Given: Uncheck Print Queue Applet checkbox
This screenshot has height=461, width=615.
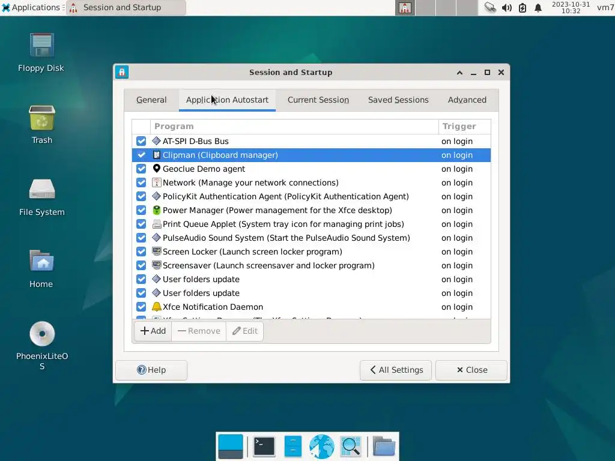Looking at the screenshot, I should [141, 224].
